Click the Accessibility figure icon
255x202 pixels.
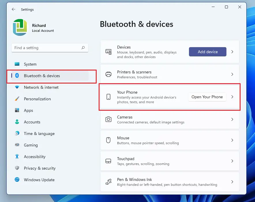17,156
